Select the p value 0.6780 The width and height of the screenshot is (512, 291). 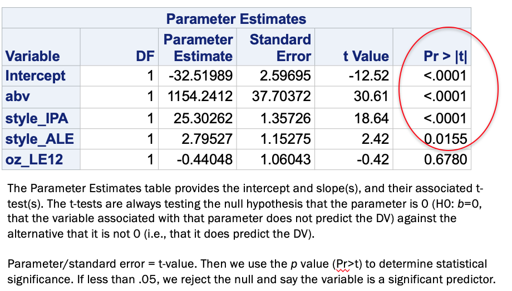click(445, 160)
